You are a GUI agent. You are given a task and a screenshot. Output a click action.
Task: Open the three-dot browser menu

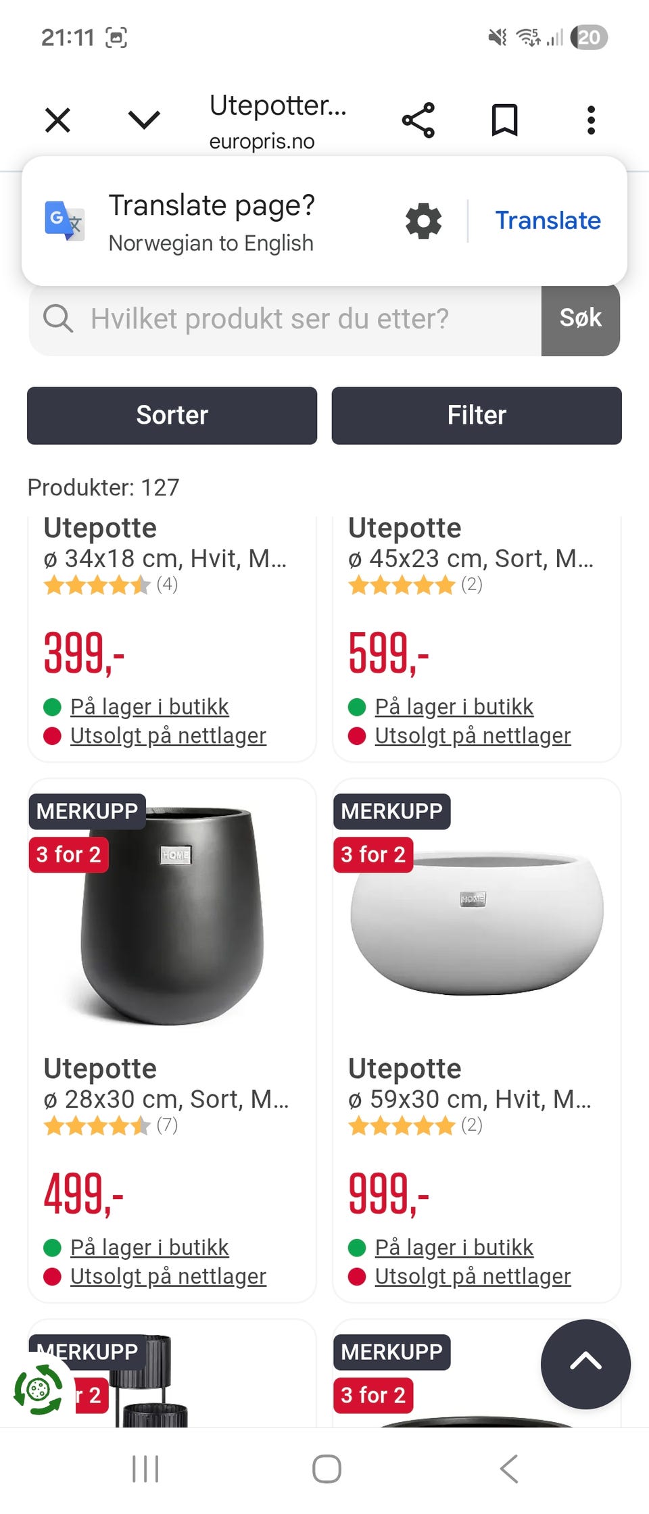point(591,120)
